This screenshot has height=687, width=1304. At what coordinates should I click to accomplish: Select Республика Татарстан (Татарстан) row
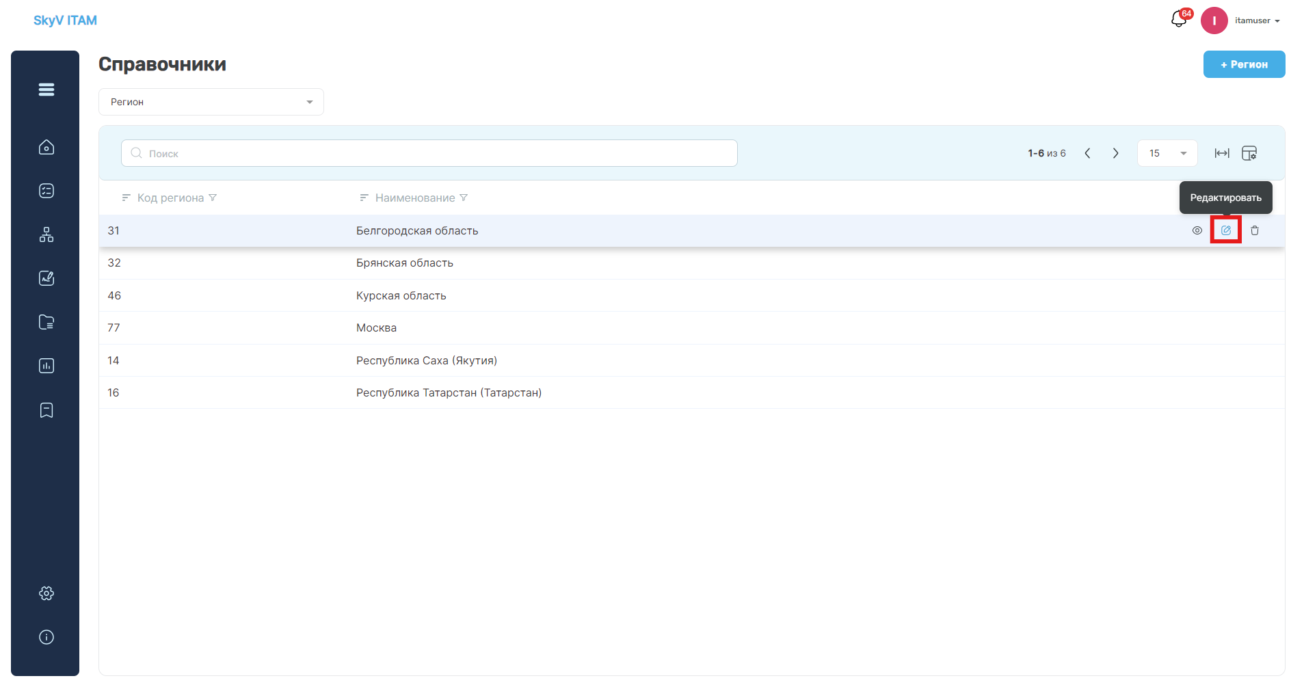point(692,392)
